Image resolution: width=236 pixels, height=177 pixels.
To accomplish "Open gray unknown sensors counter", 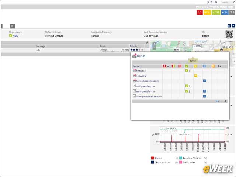I will pyautogui.click(x=232, y=12).
